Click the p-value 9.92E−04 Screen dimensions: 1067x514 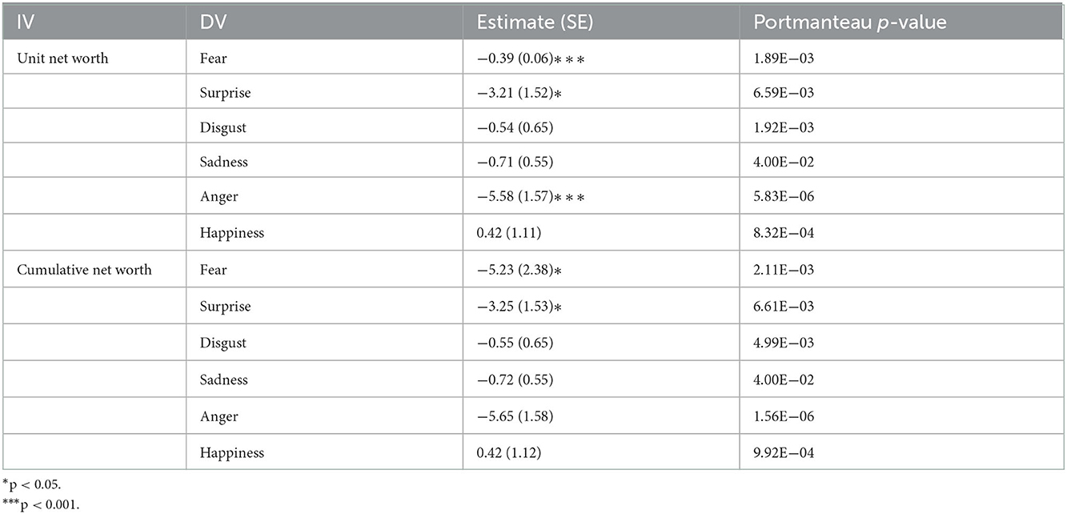click(x=784, y=452)
